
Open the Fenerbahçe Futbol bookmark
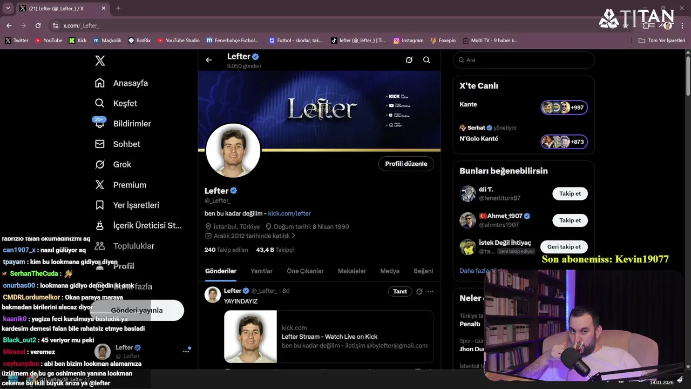click(232, 41)
